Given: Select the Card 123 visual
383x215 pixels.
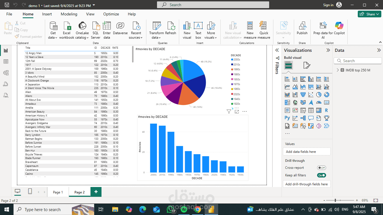Looking at the screenshot, I should click(x=326, y=103).
